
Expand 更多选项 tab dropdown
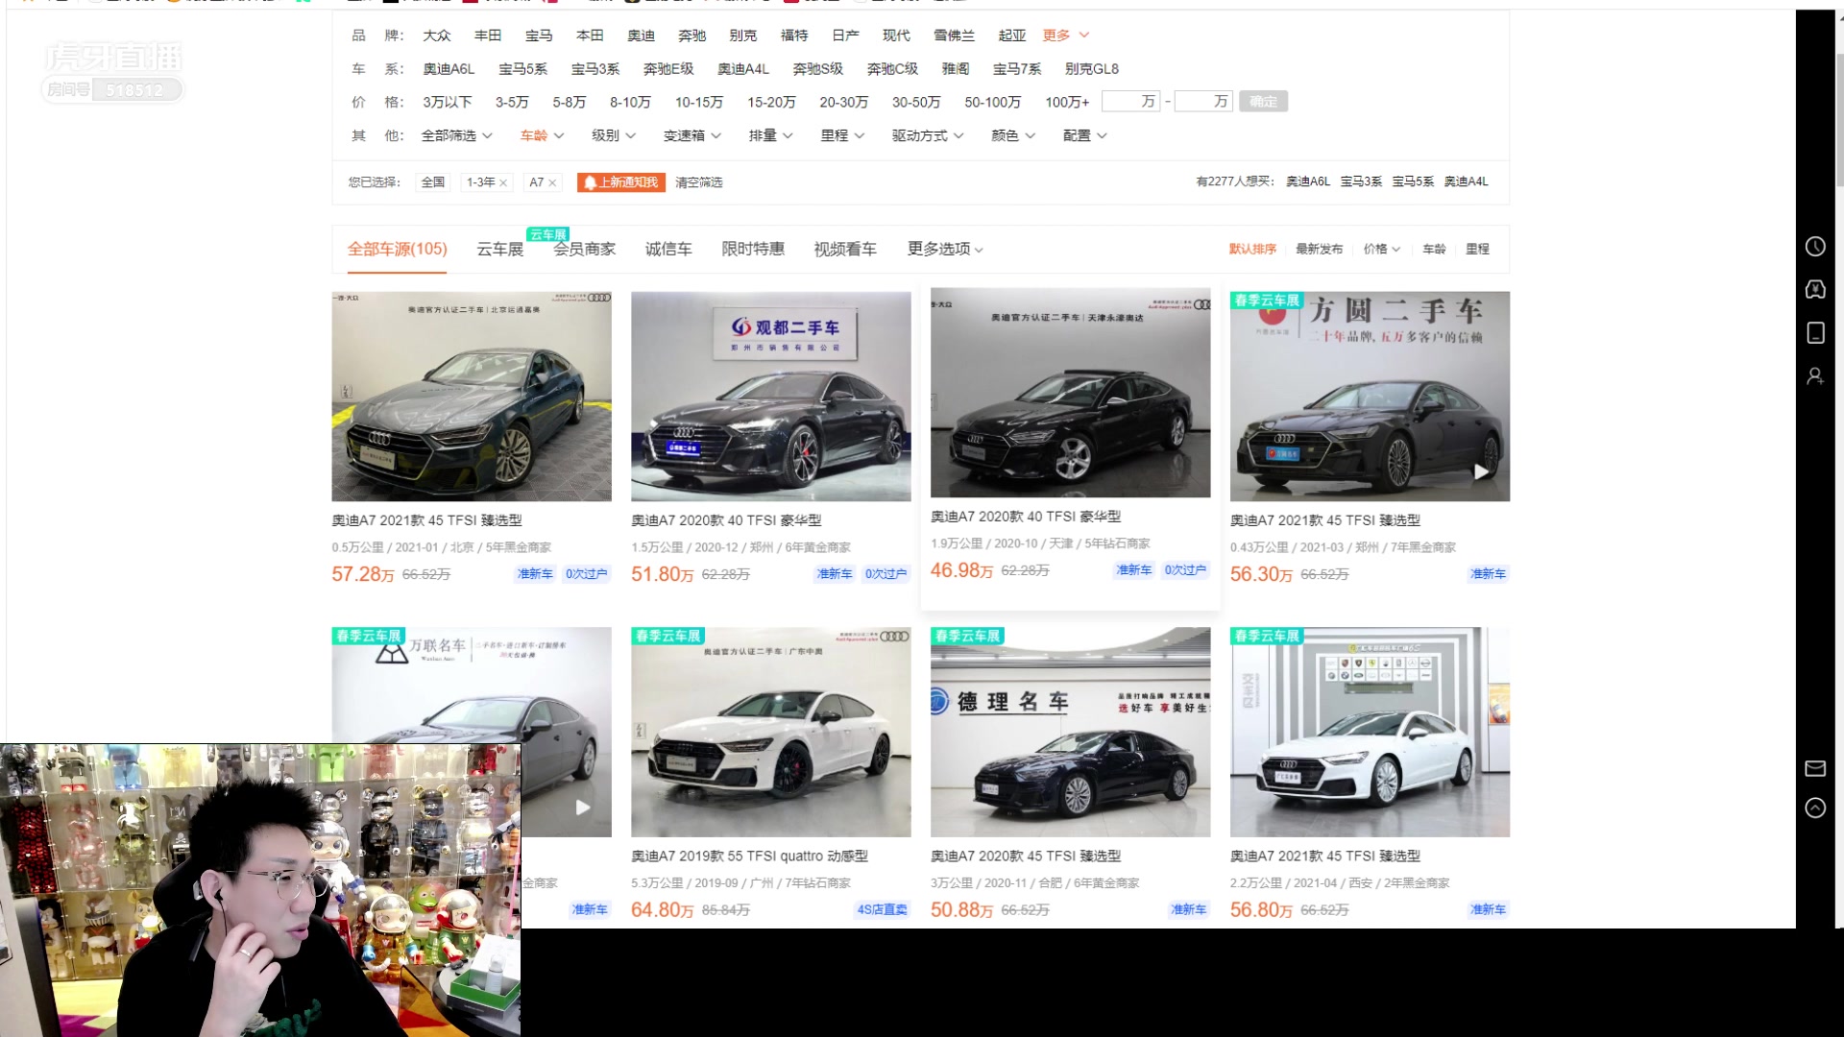point(945,250)
